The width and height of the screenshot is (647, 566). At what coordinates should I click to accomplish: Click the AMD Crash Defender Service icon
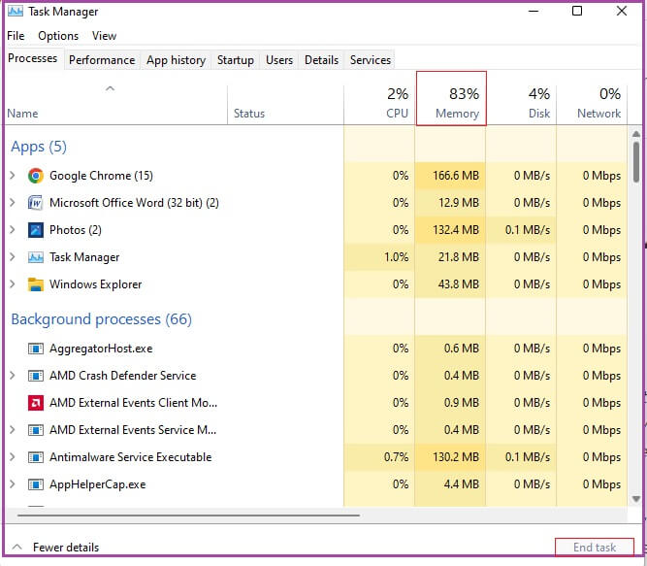[36, 376]
